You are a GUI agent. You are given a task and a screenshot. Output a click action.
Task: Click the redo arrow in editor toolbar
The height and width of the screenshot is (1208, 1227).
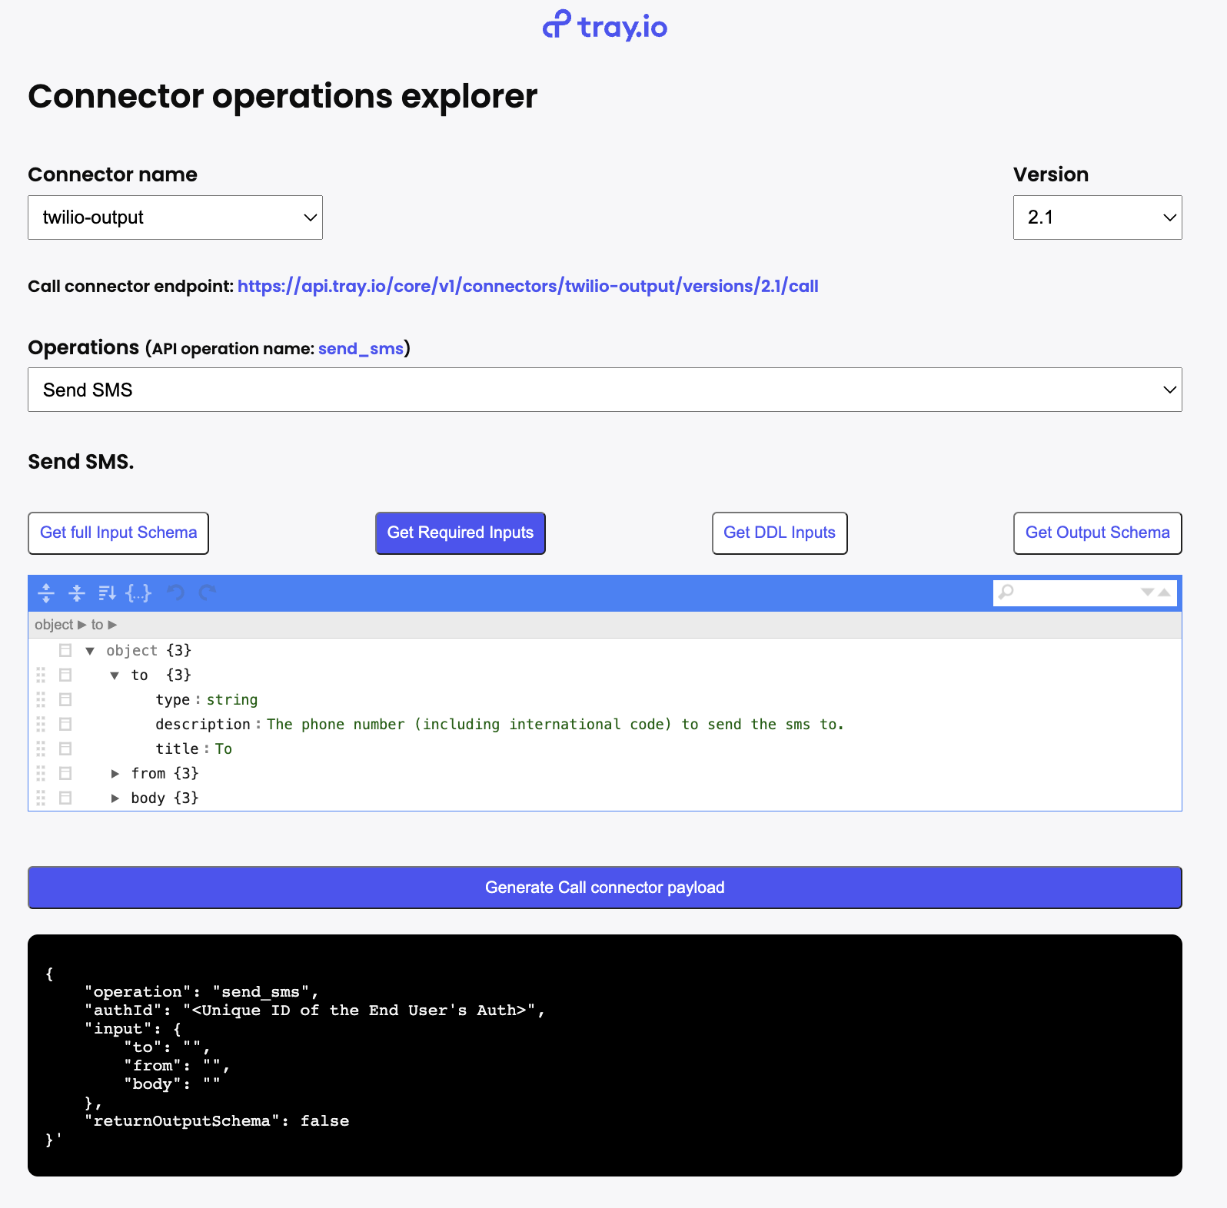pyautogui.click(x=208, y=592)
